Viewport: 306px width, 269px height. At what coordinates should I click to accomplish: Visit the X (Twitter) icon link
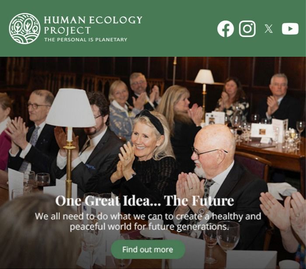[x=268, y=29]
